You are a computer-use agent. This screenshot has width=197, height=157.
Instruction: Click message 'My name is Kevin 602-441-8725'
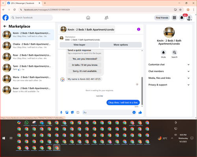coord(84,79)
